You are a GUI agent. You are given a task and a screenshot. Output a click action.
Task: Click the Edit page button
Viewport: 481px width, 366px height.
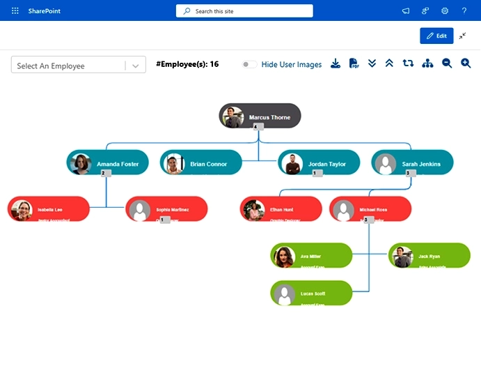click(436, 36)
